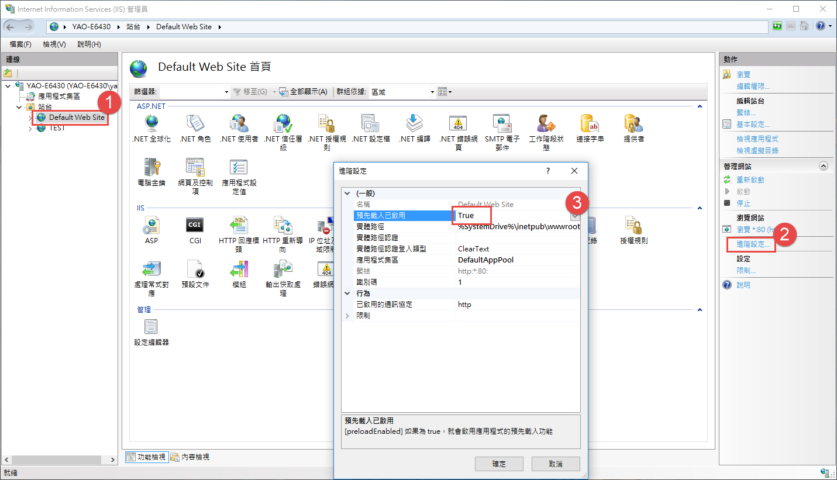Open the HTTP 回應標頭 feature icon

point(239,234)
